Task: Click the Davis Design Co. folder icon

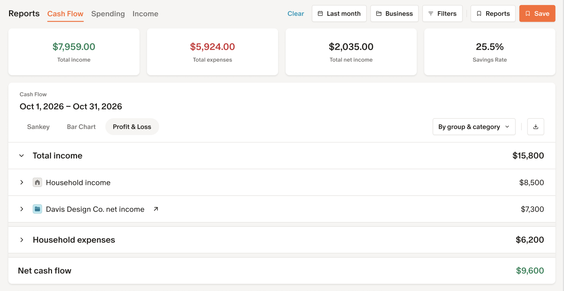Action: pyautogui.click(x=37, y=209)
